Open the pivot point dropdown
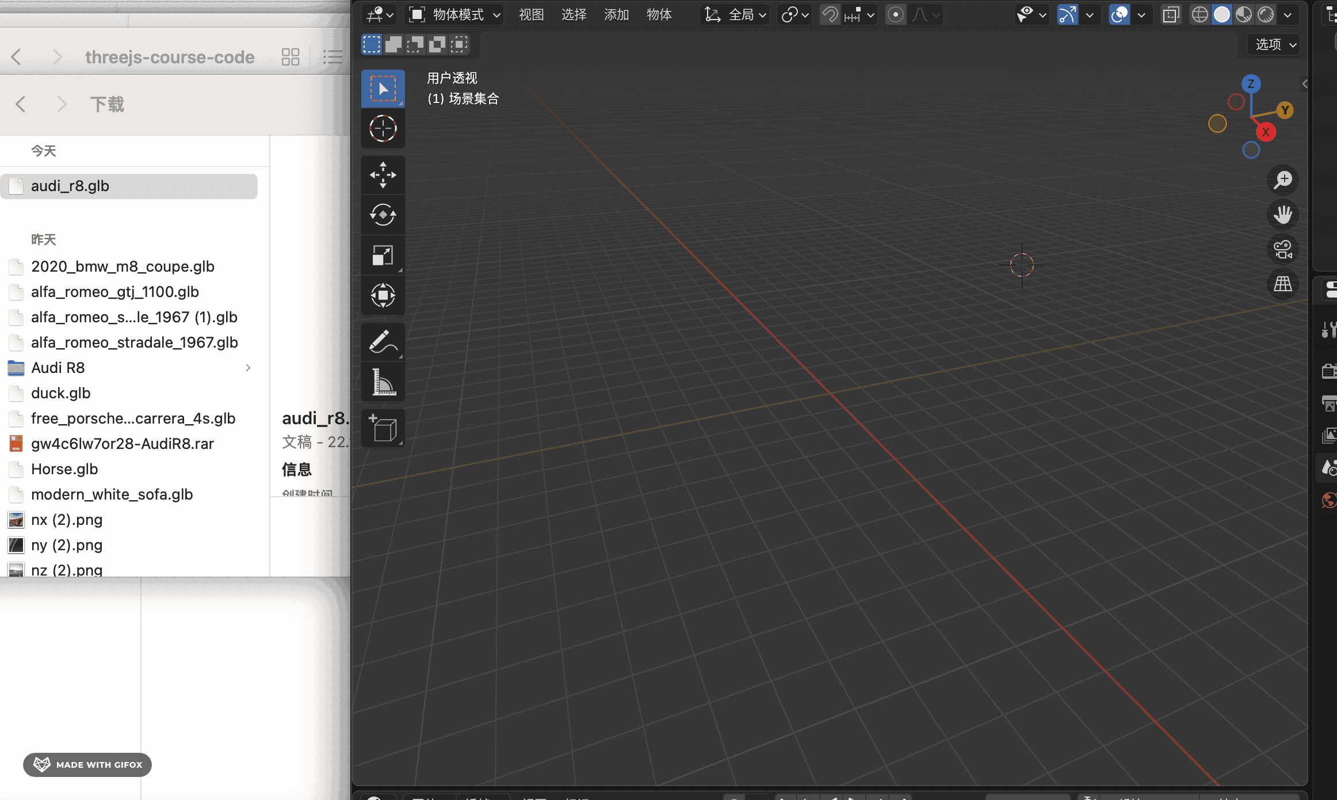 pos(795,14)
